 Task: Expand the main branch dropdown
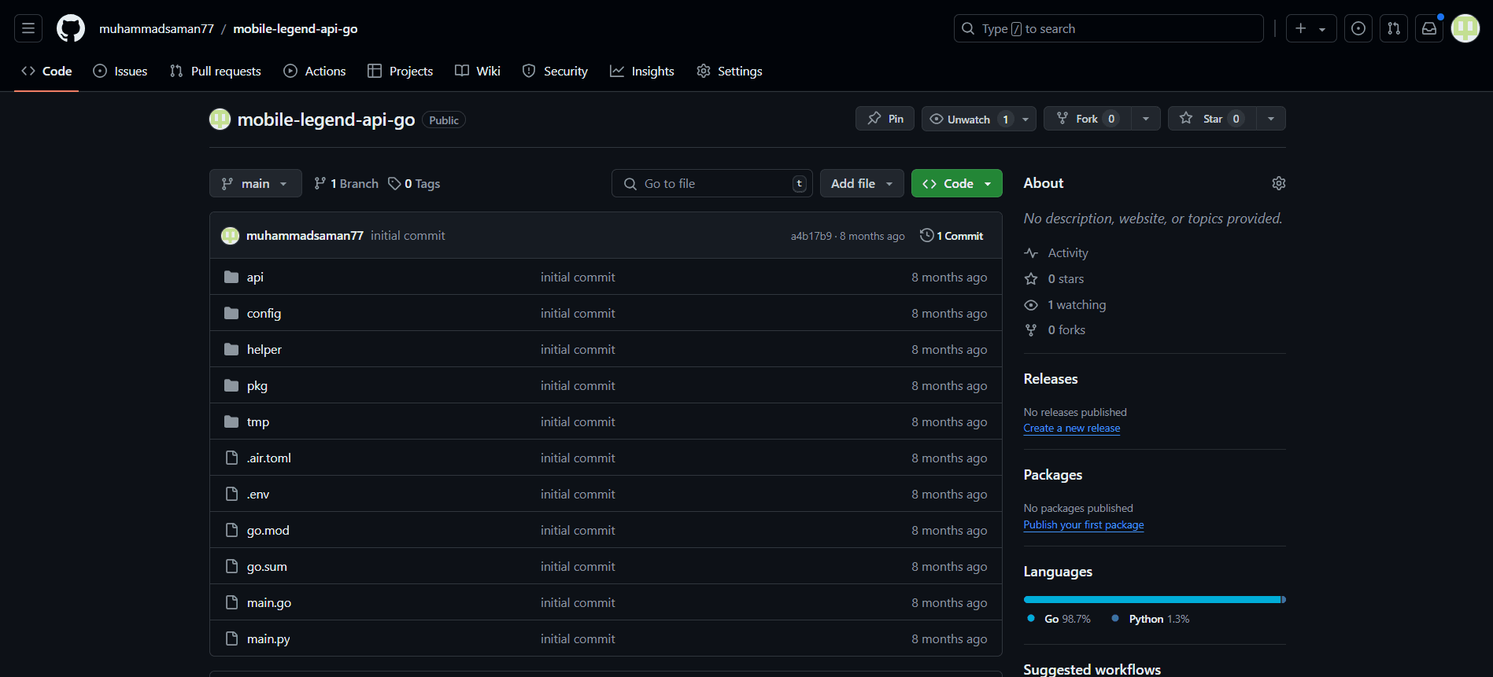(255, 183)
